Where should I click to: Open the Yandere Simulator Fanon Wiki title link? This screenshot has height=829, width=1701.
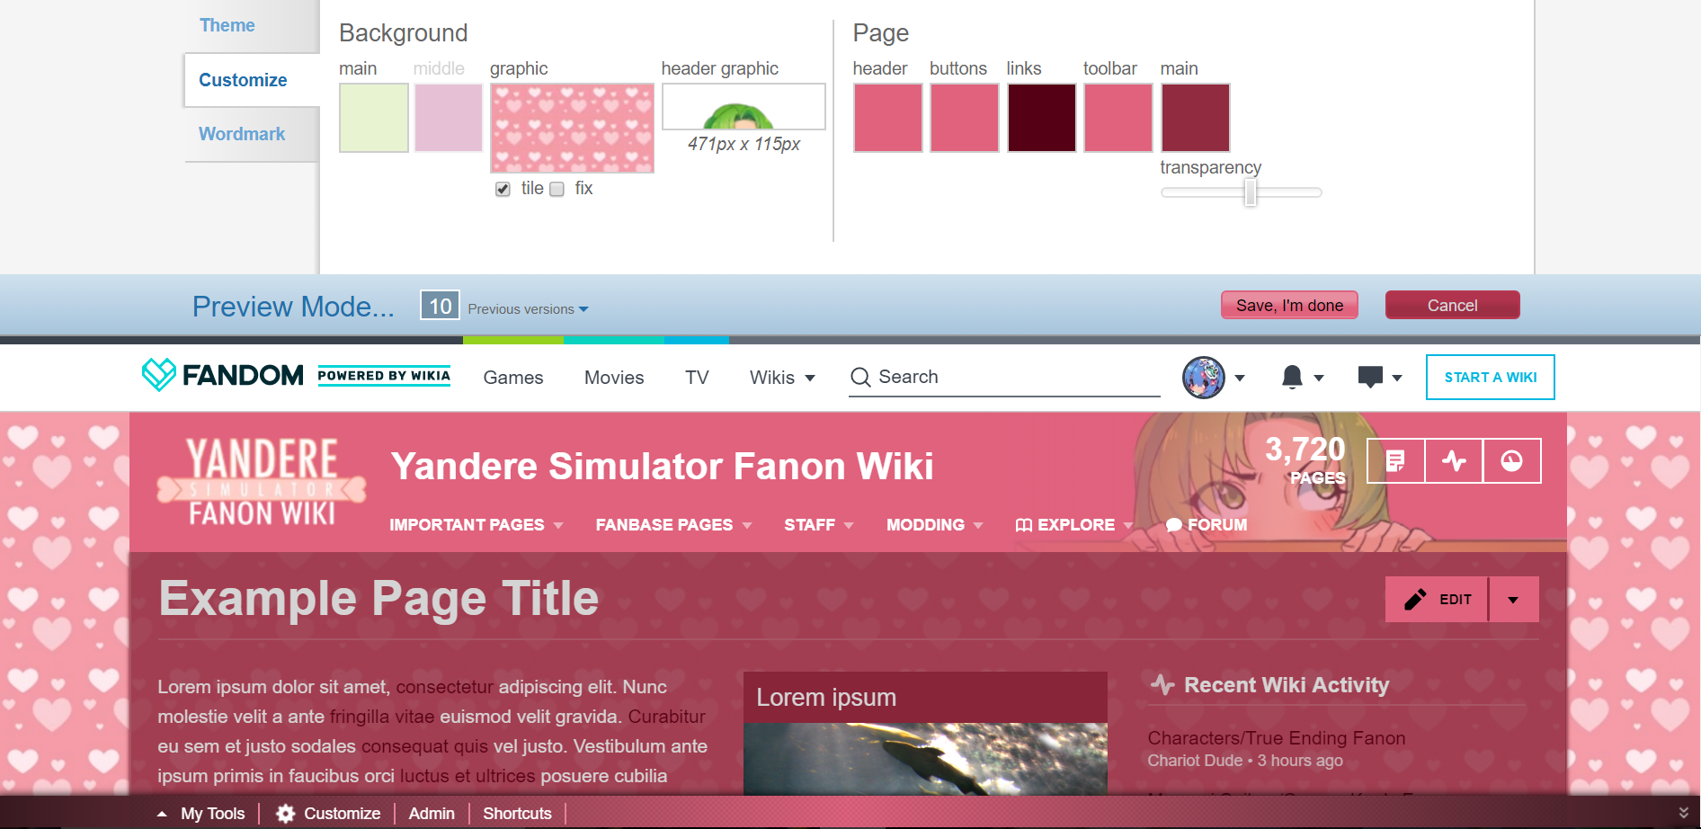(662, 466)
